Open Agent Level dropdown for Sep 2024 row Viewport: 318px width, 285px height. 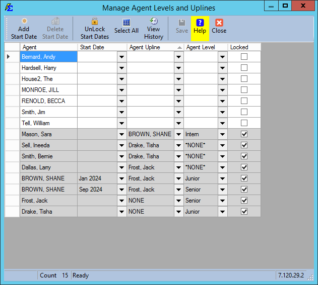(x=222, y=189)
